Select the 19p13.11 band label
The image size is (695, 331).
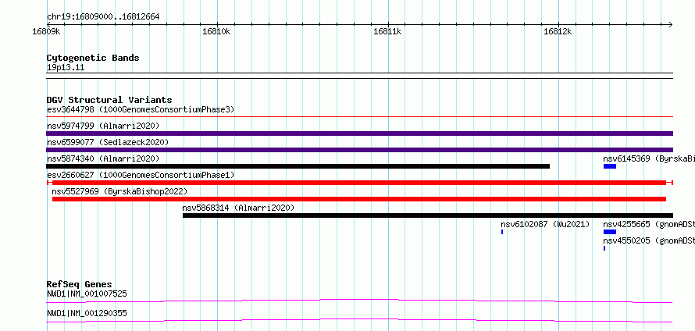[x=66, y=68]
